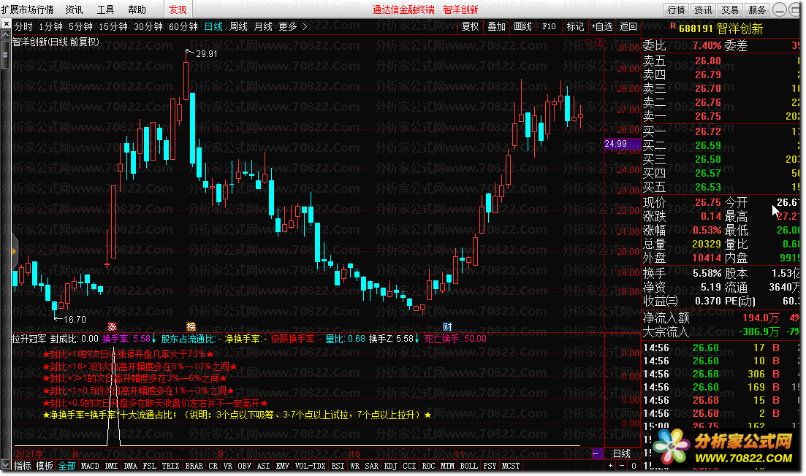Click the purple dash indicator near 日线
This screenshot has height=476, width=806.
point(596,453)
